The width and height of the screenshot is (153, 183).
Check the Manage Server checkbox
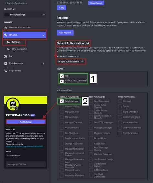coord(62,112)
